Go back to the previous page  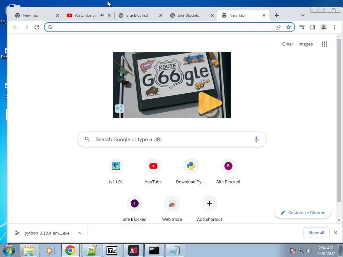pyautogui.click(x=15, y=27)
